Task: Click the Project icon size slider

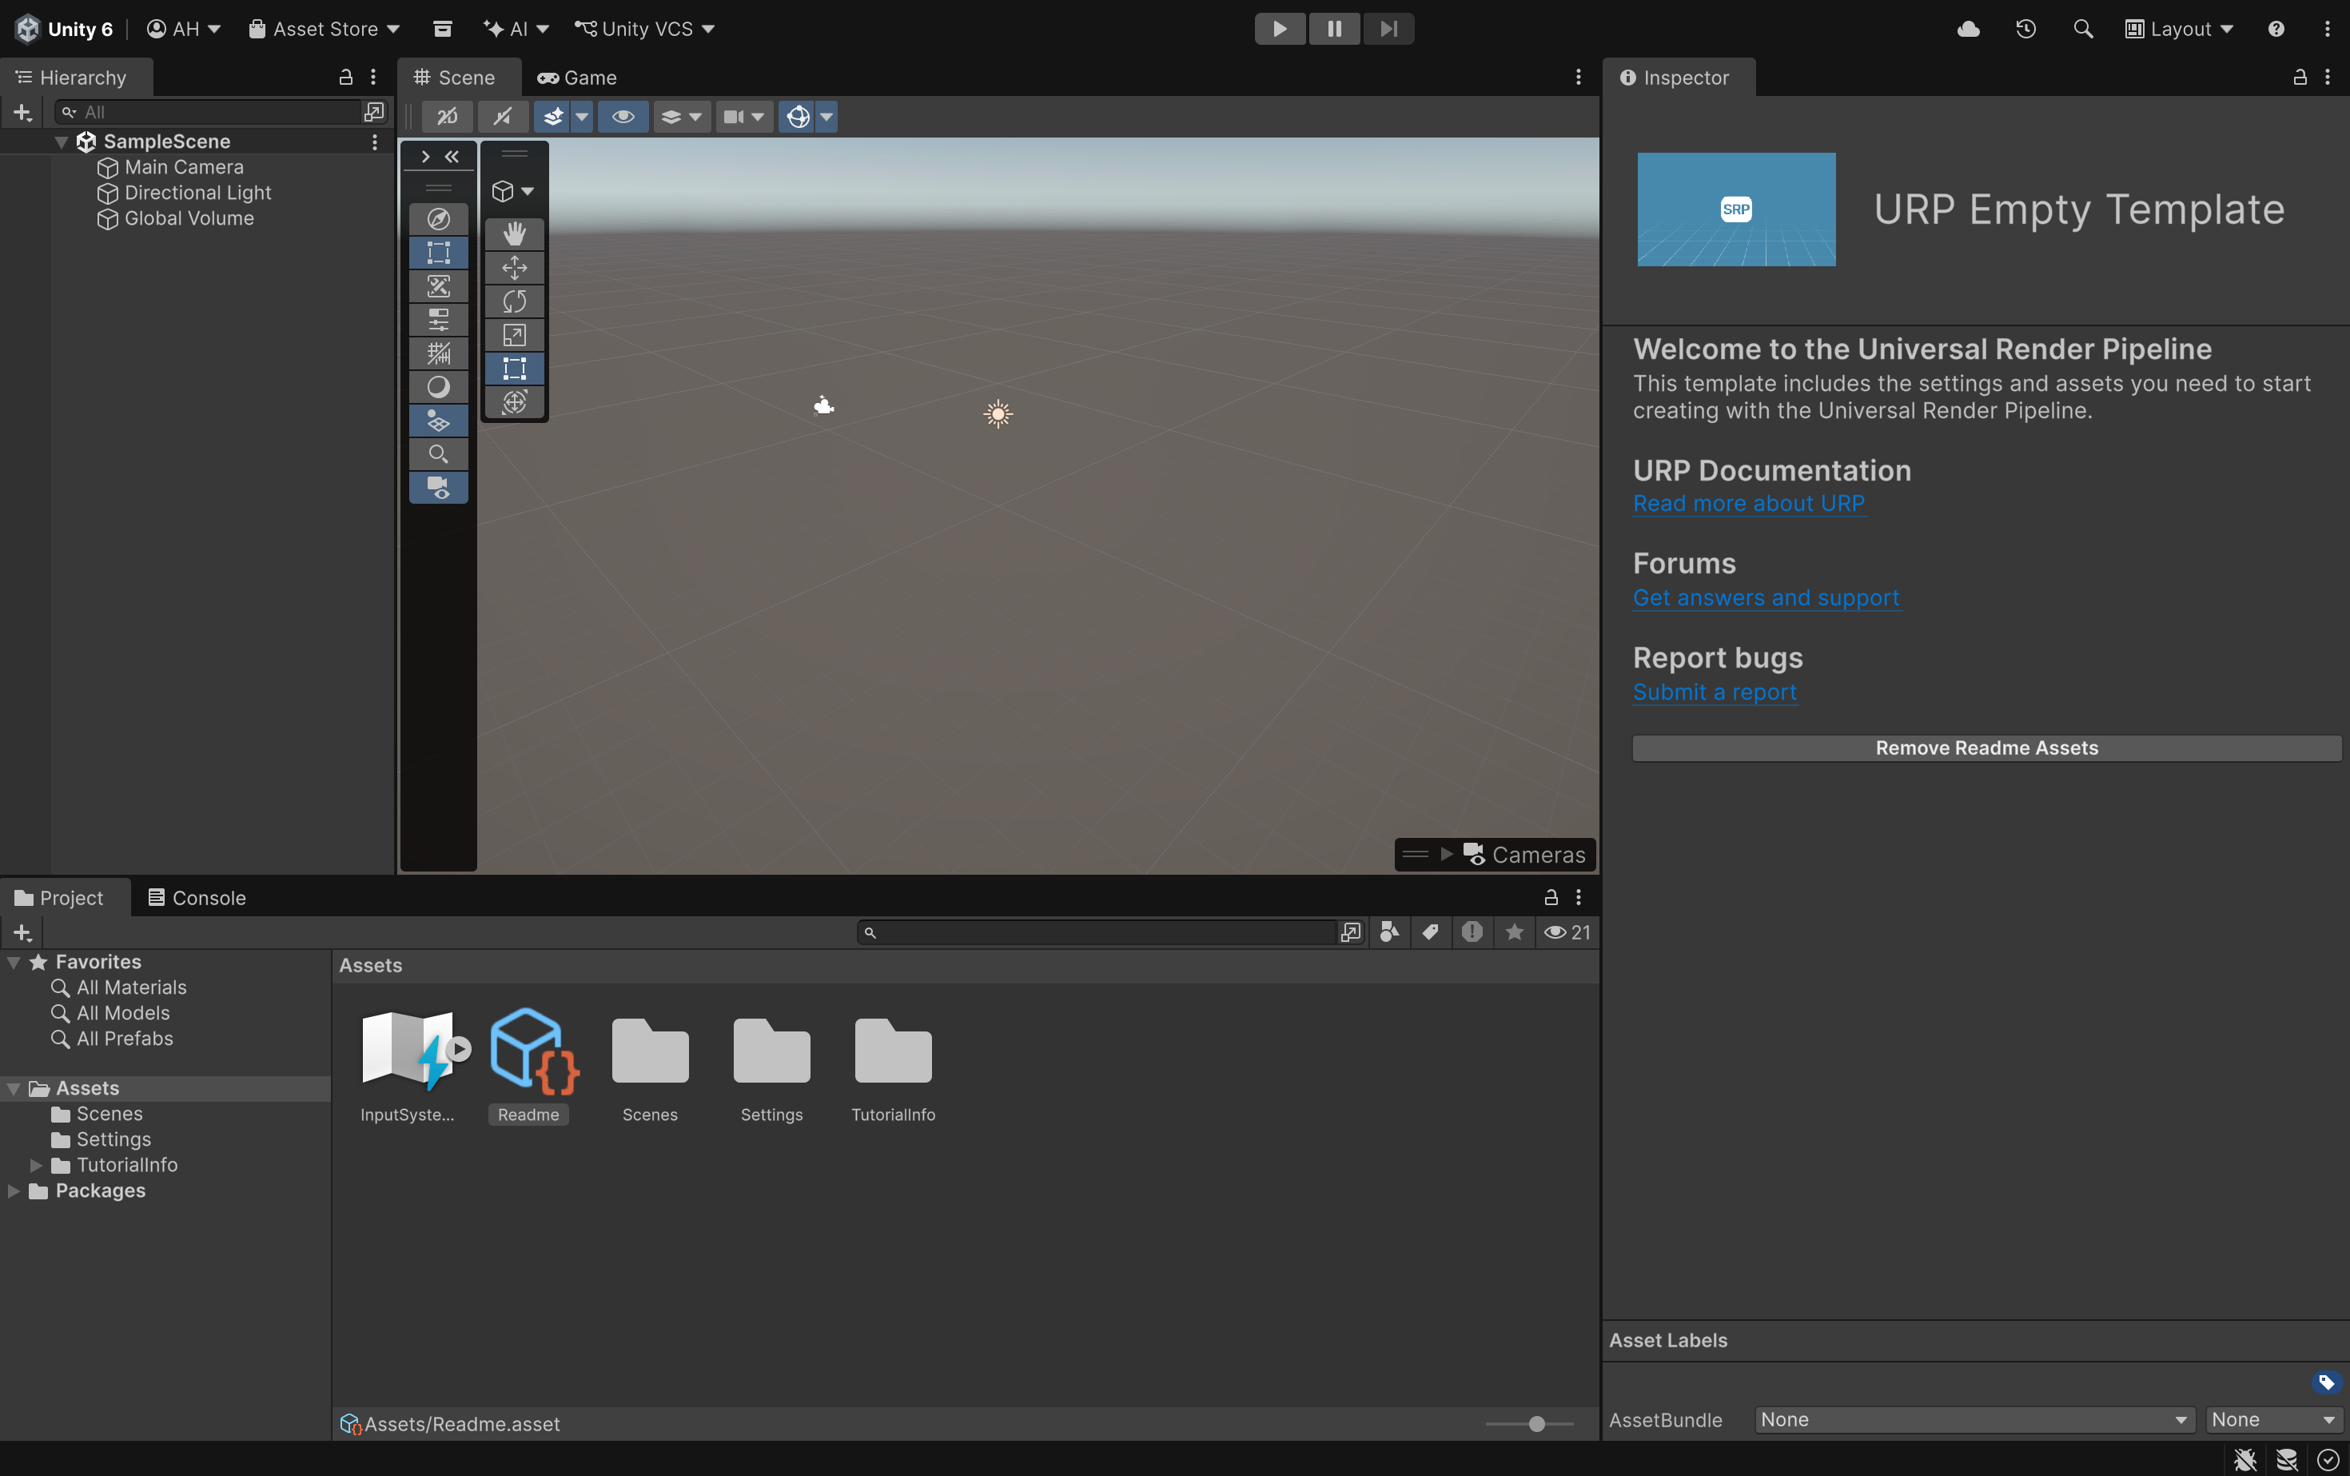Action: 1529,1424
